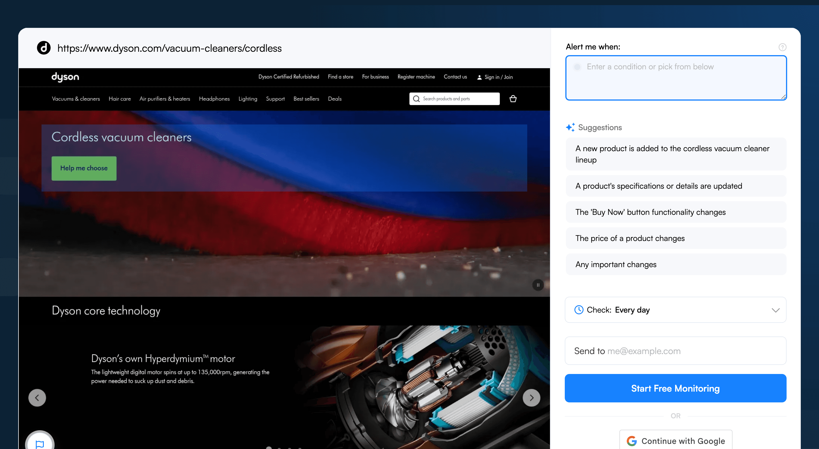Go to next core technology slide
This screenshot has width=819, height=449.
pos(531,398)
